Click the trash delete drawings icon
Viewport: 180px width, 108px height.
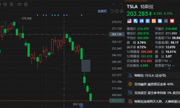pyautogui.click(x=11, y=4)
